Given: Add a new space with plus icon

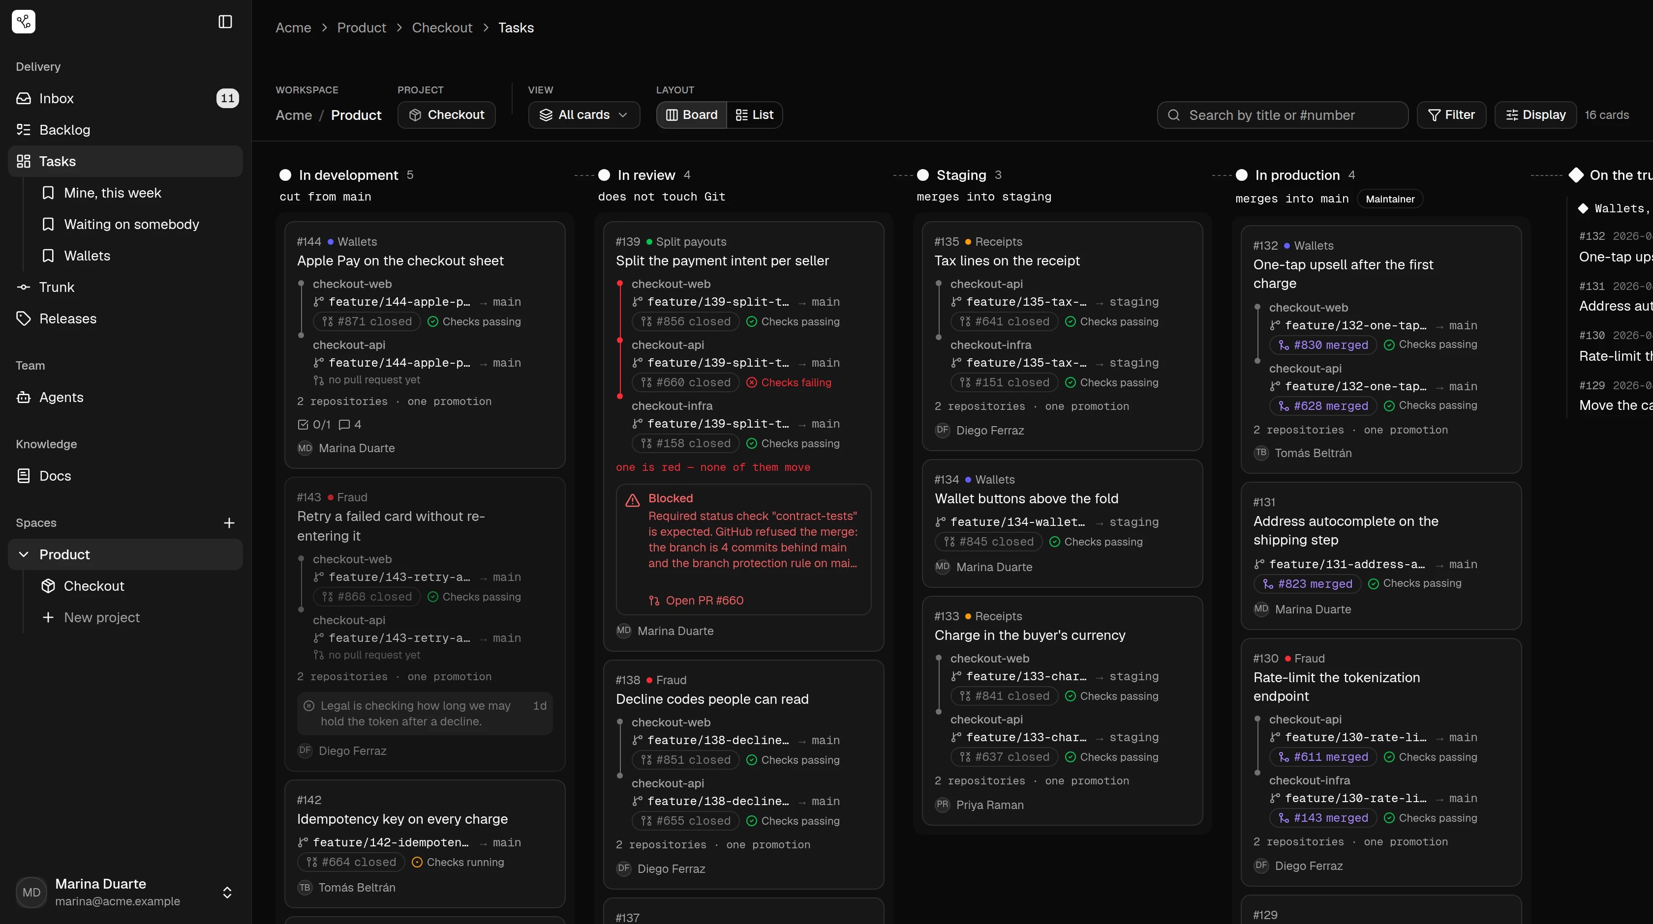Looking at the screenshot, I should click(x=229, y=523).
